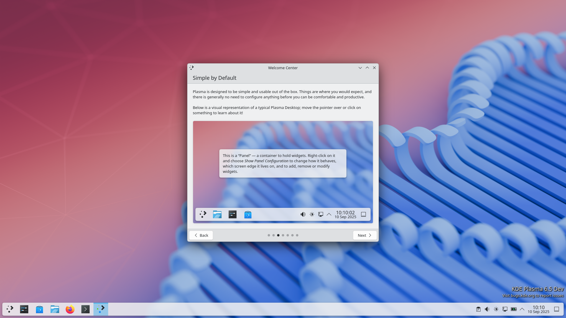This screenshot has height=318, width=566.
Task: Open clipboard tray icon
Action: click(x=478, y=309)
